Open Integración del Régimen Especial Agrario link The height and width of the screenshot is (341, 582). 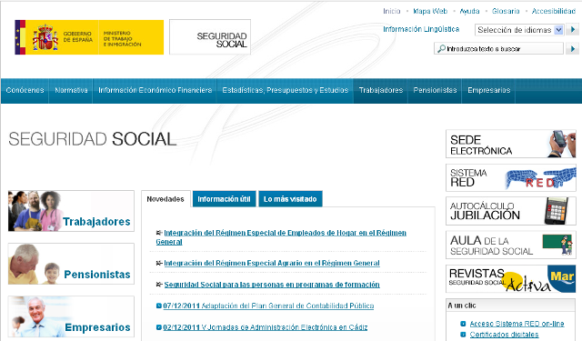[x=272, y=263]
